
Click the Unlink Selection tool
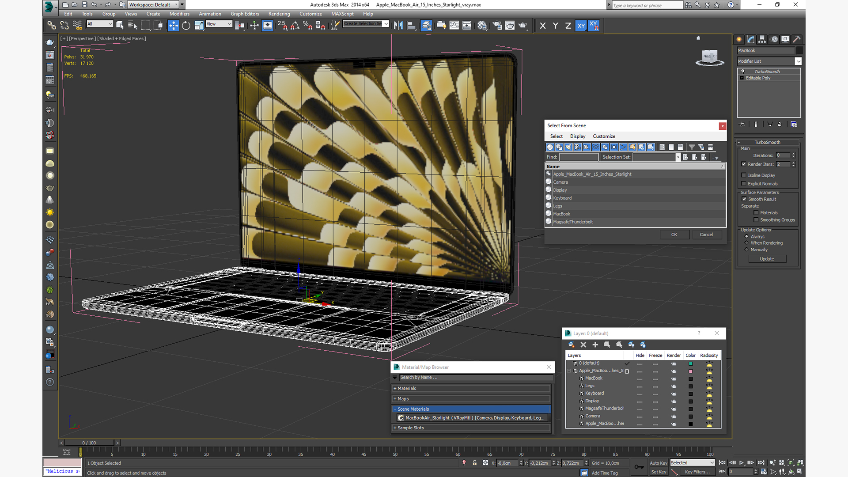(64, 26)
